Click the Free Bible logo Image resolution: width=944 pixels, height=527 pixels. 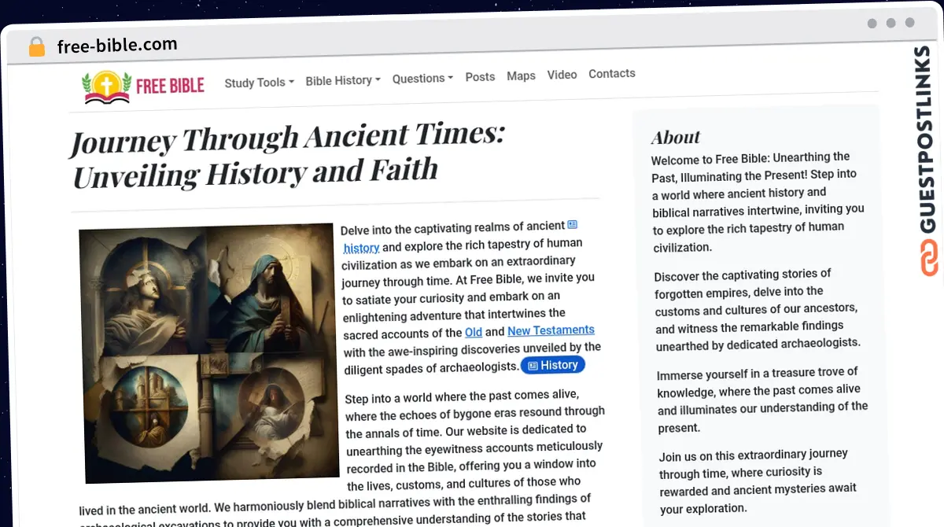(143, 87)
